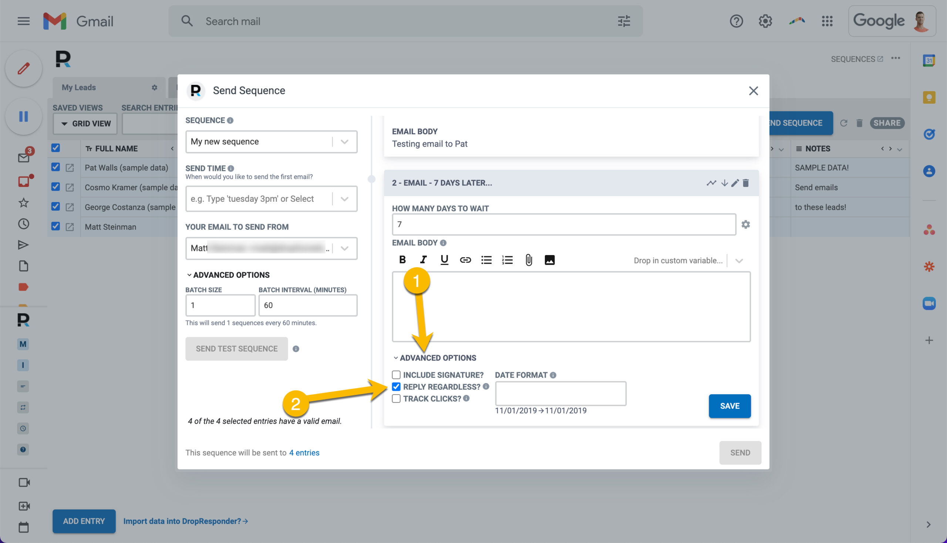This screenshot has height=543, width=947.
Task: Toggle select-all checkbox in table header
Action: [55, 148]
